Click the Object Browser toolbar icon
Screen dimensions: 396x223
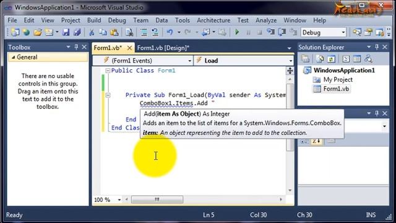tap(379, 32)
